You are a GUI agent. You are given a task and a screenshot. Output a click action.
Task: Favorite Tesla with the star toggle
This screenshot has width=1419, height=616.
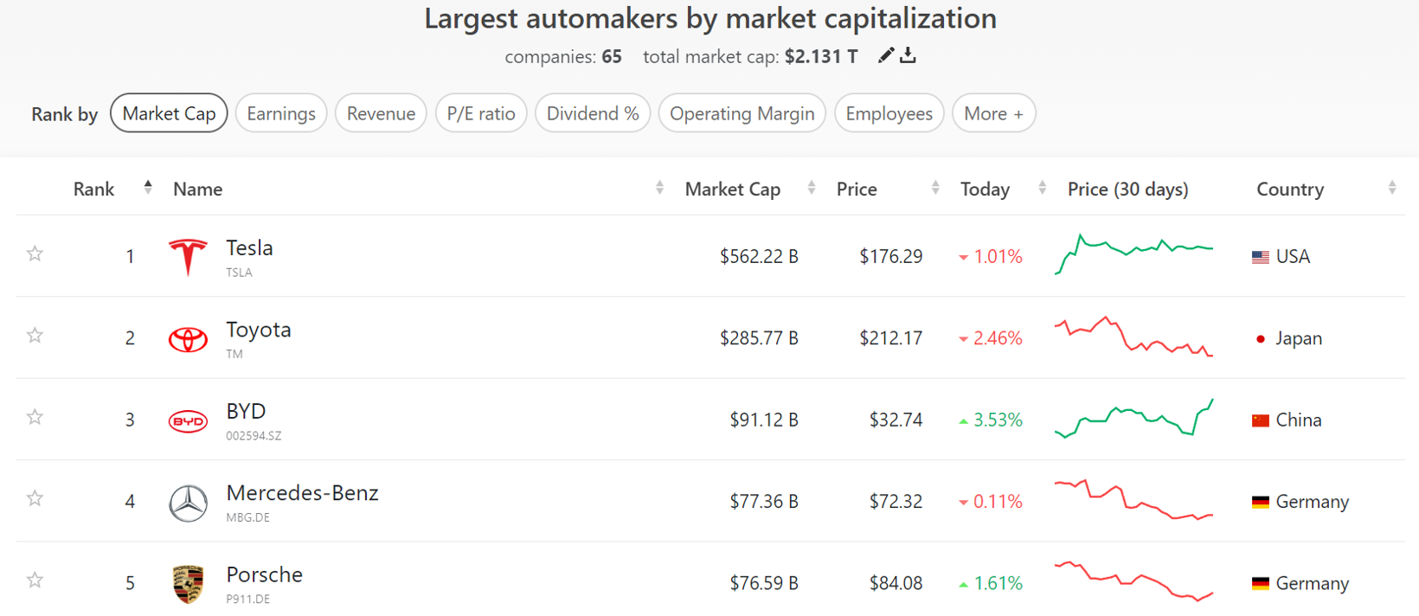[35, 253]
